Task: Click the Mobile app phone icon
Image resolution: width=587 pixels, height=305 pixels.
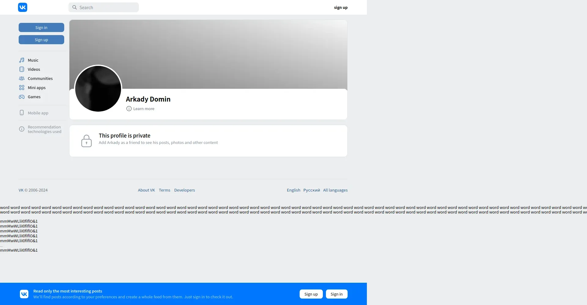Action: pyautogui.click(x=22, y=113)
